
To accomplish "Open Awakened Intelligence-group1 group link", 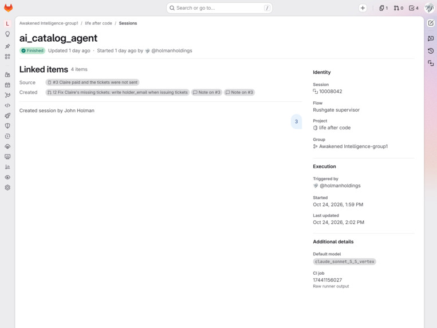I will click(353, 147).
